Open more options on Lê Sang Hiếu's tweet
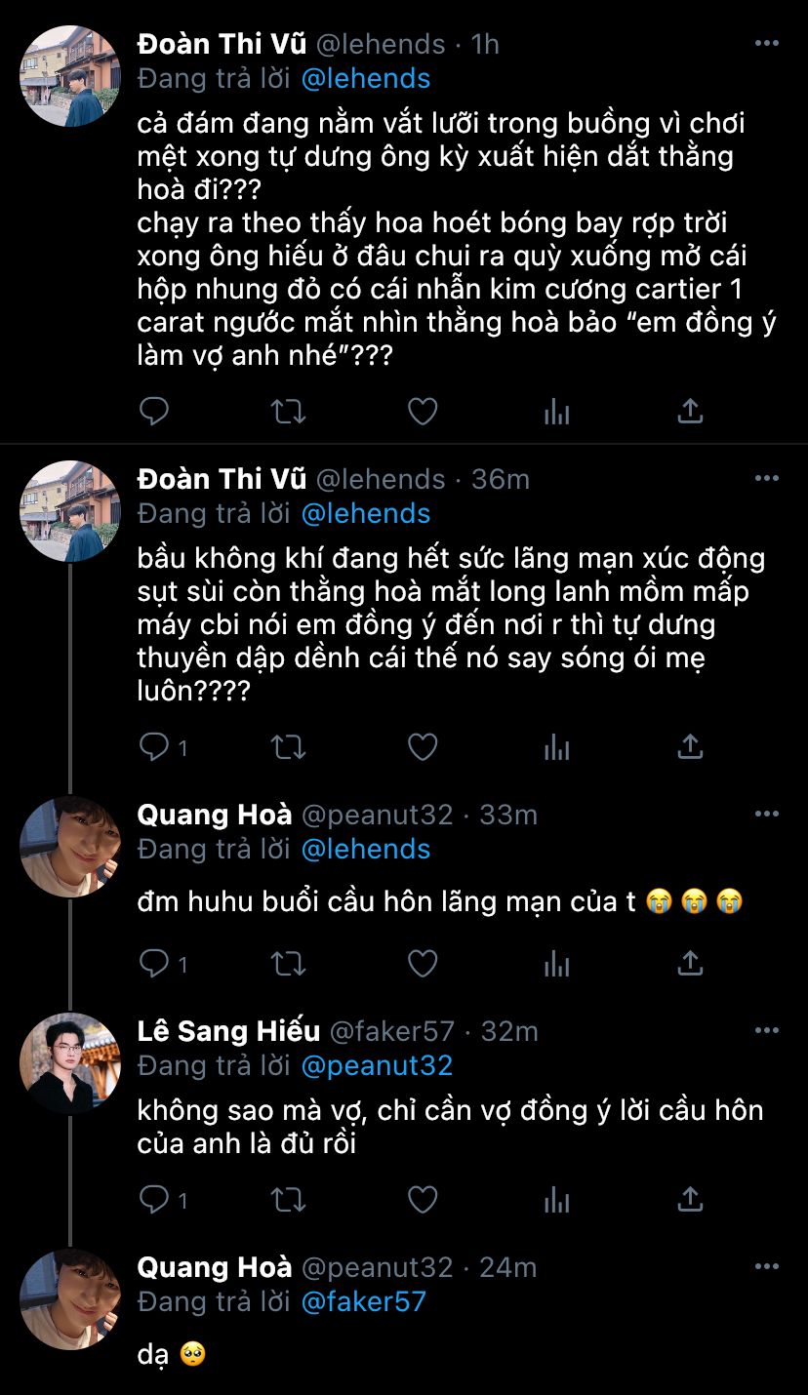 click(767, 1030)
